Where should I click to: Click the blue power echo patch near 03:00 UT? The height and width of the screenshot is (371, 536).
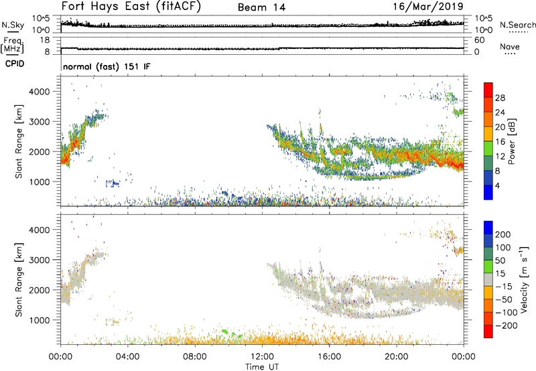[113, 183]
